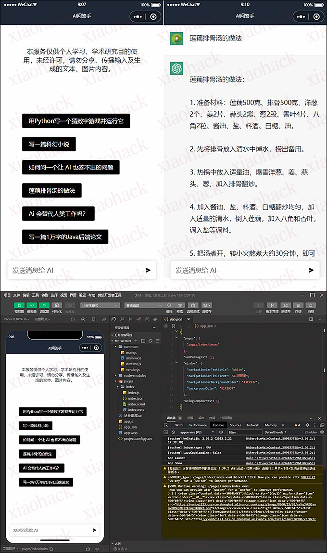Open the 可视化 visual panel button

pyautogui.click(x=57, y=305)
